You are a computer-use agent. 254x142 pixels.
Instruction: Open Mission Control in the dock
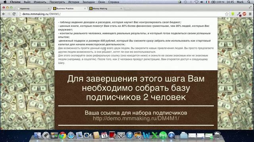(x=54, y=135)
